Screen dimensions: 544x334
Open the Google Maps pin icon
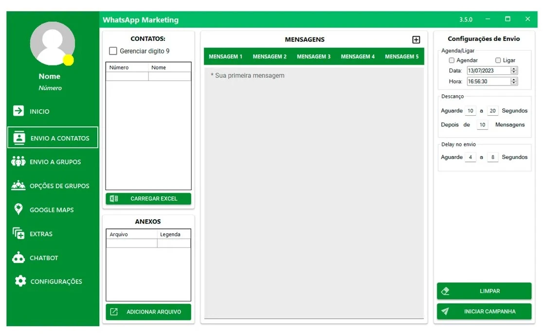(x=18, y=209)
